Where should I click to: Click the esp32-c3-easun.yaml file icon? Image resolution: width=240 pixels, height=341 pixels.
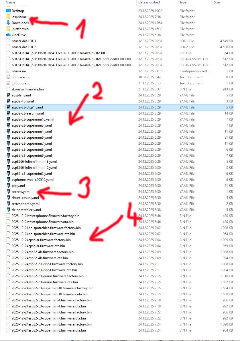click(8, 113)
